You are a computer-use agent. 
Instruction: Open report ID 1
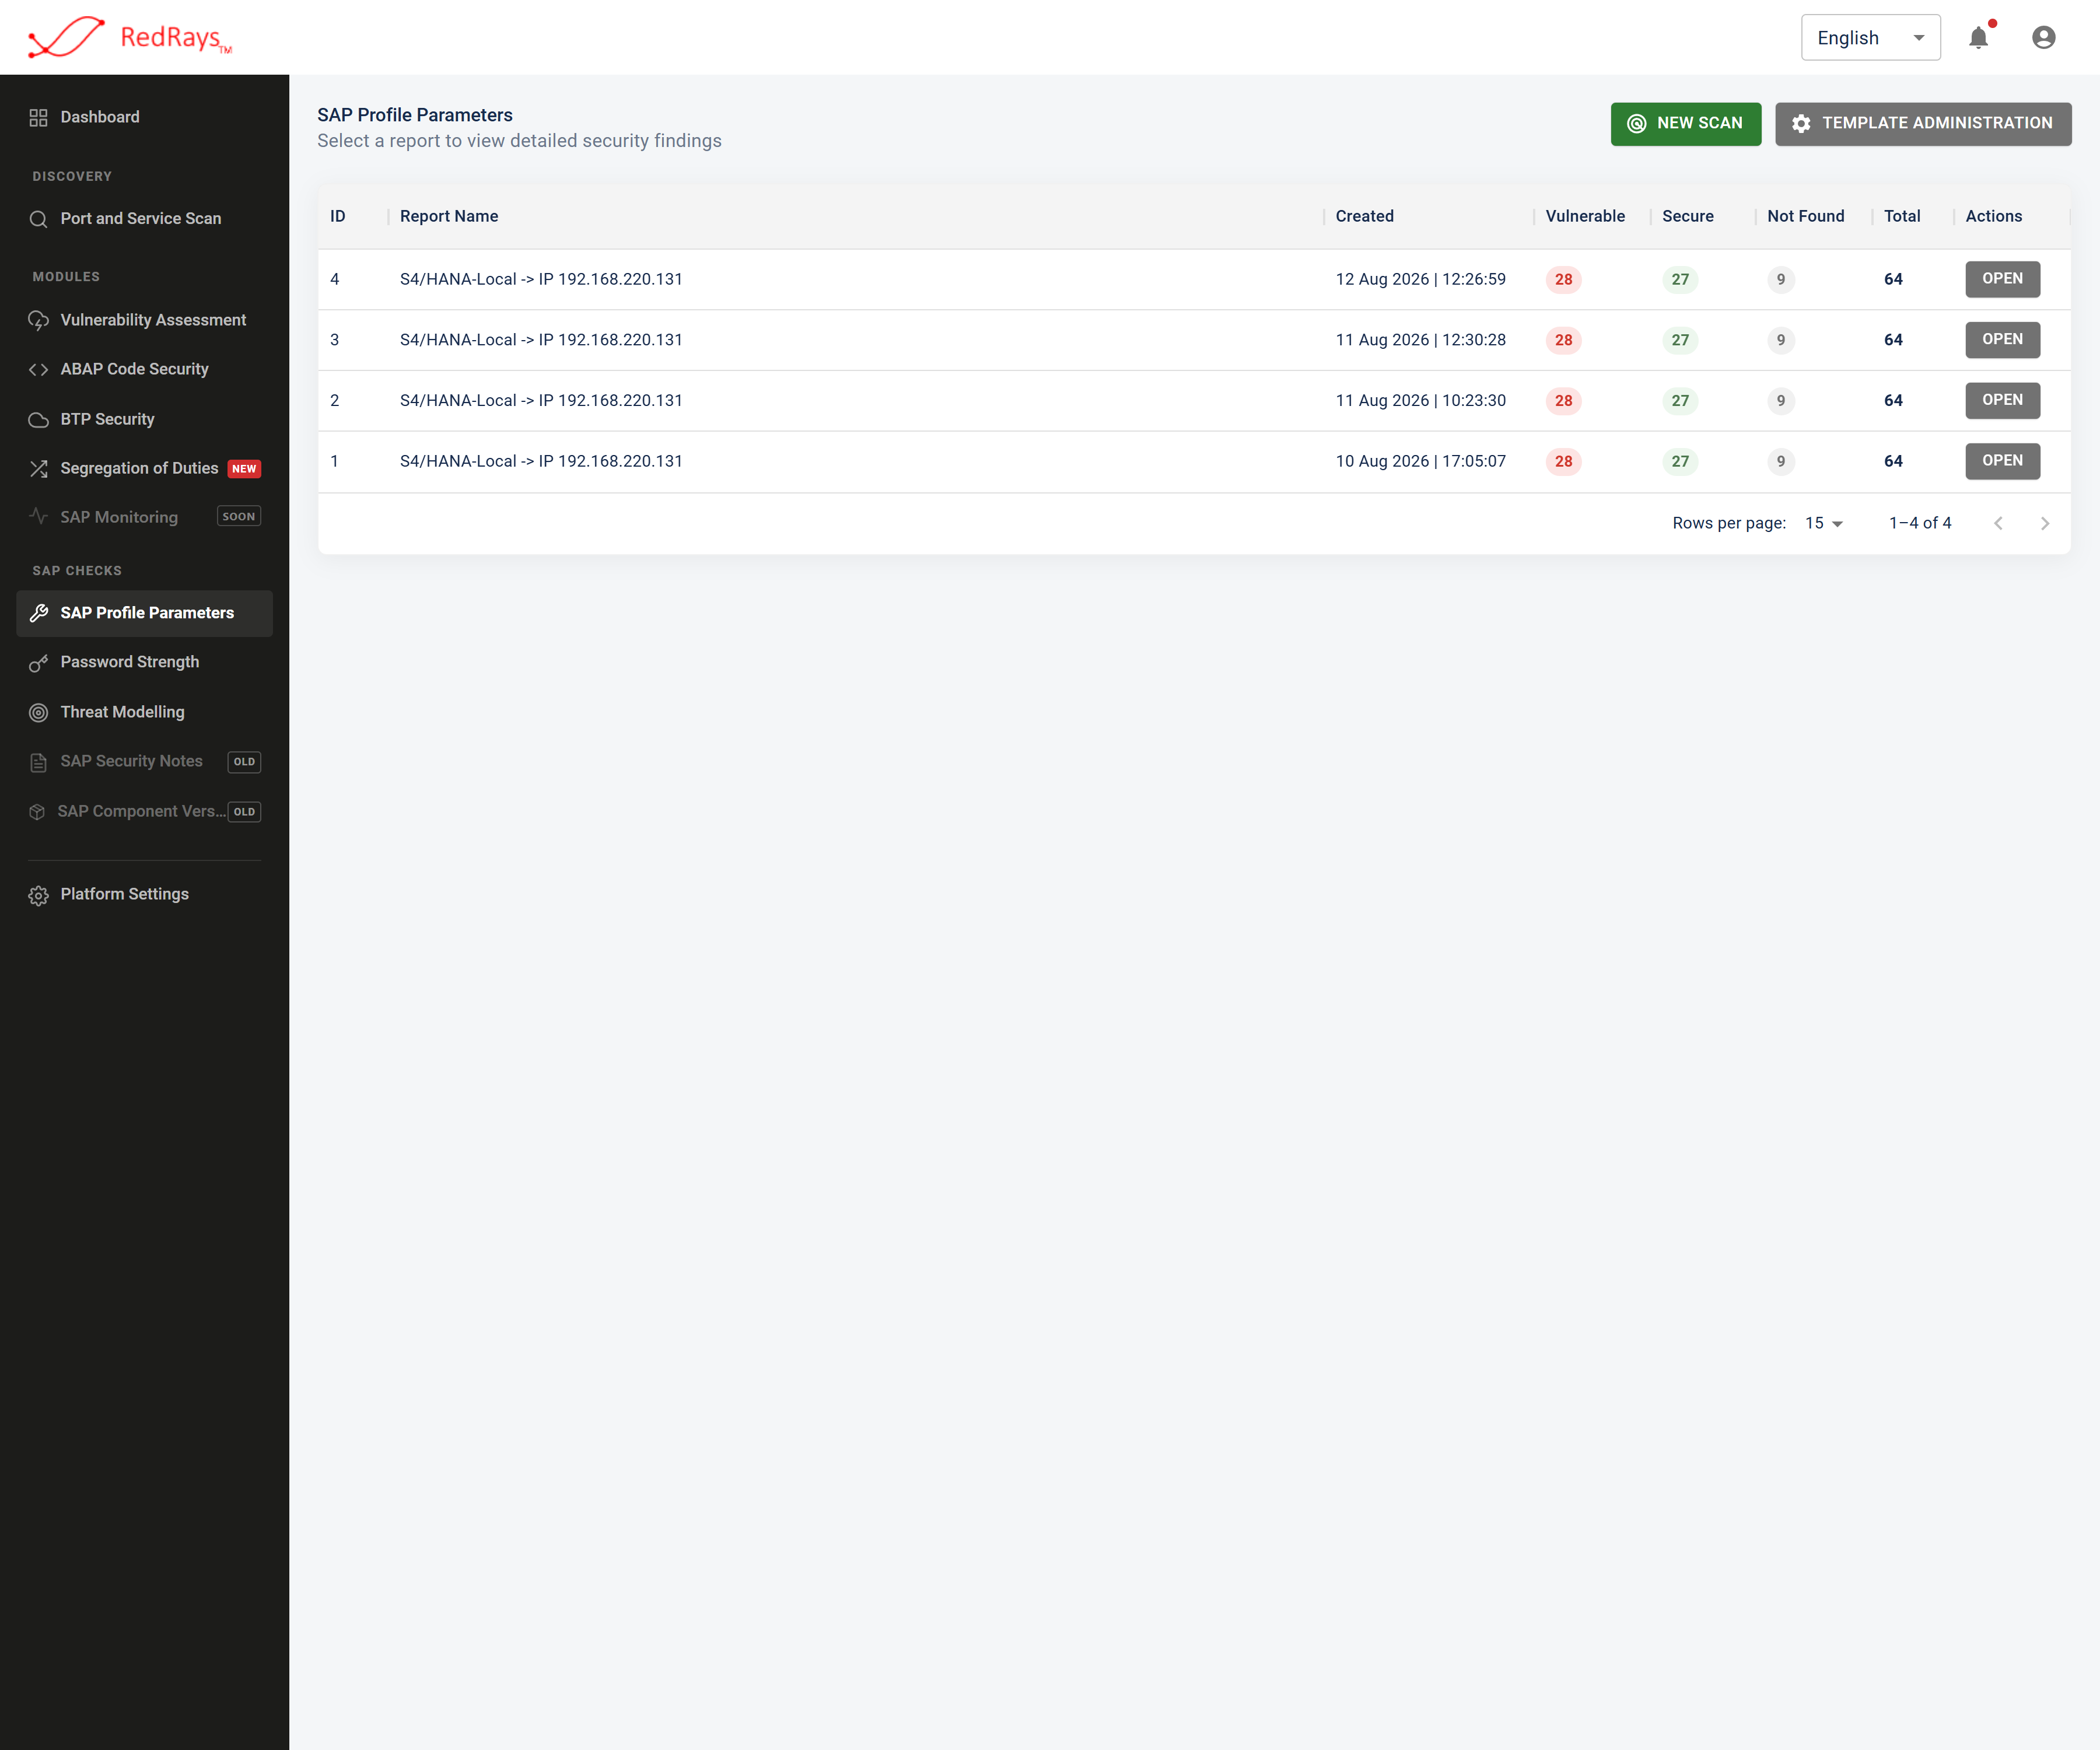point(2002,461)
